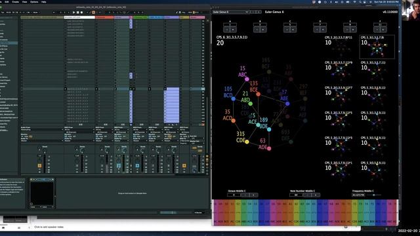Click the 27 ABE node in the graph
The image size is (420, 236).
pos(287,104)
